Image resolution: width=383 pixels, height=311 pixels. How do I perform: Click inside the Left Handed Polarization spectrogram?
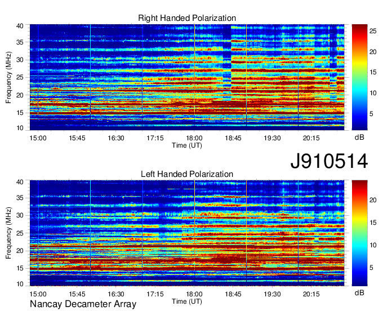pos(187,233)
